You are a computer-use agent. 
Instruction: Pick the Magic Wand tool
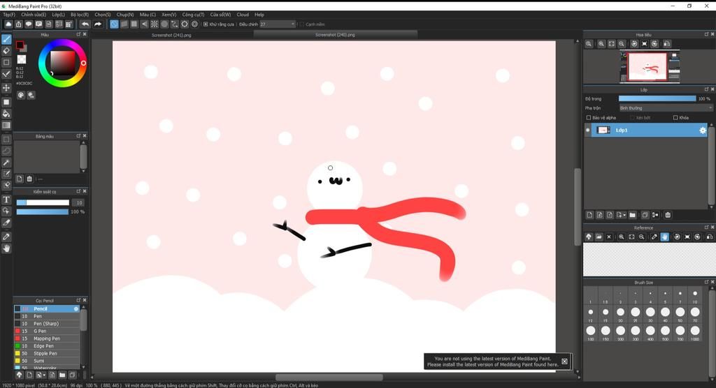pos(6,163)
